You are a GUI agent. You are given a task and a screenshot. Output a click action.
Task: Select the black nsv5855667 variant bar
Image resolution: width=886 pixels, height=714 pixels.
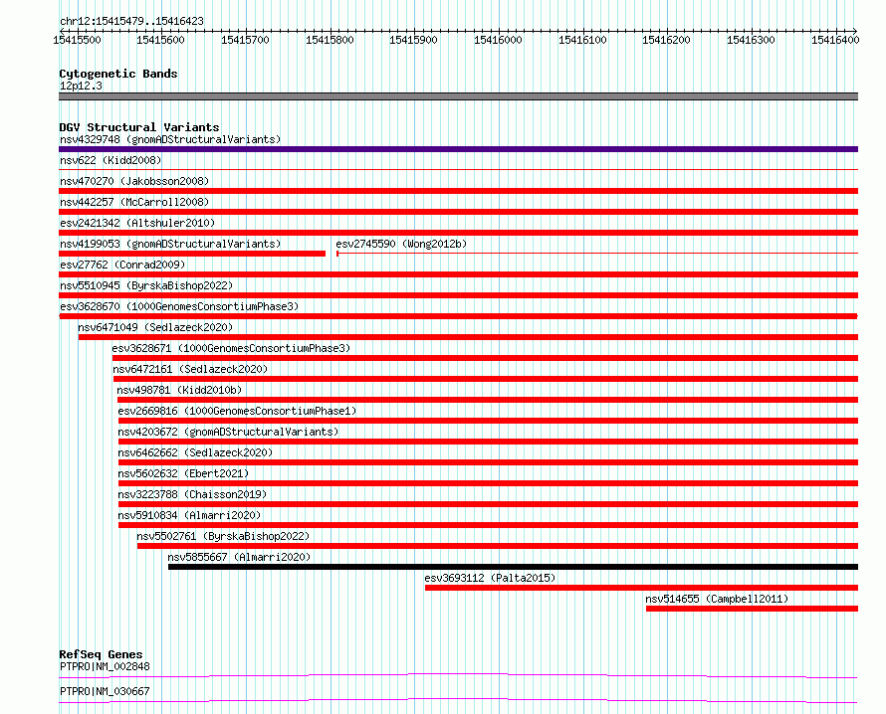tap(513, 567)
